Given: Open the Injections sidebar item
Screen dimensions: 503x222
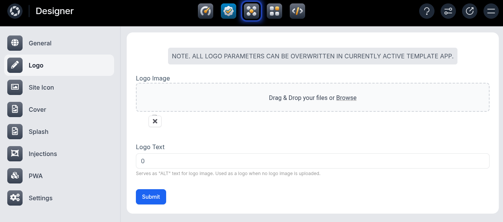Looking at the screenshot, I should [42, 154].
